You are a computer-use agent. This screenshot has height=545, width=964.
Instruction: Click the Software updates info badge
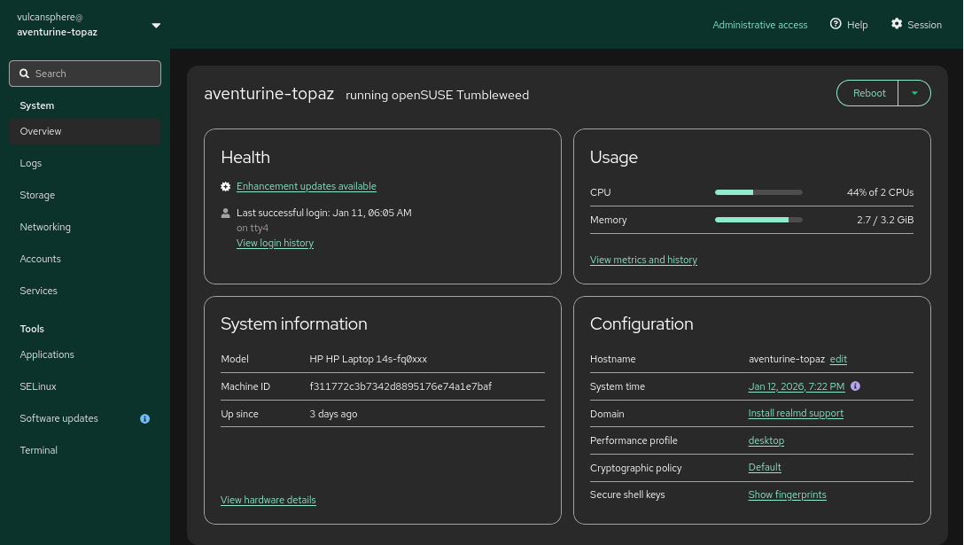pyautogui.click(x=144, y=418)
